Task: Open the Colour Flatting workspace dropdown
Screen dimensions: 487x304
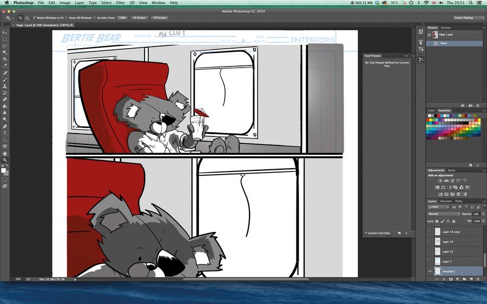Action: (x=469, y=18)
